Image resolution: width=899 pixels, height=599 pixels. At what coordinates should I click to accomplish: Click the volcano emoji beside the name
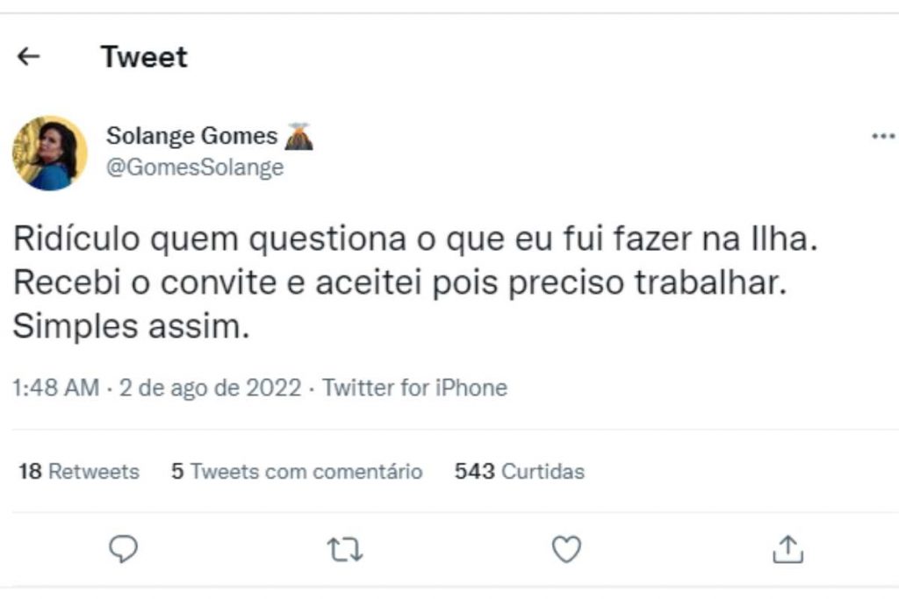coord(300,136)
